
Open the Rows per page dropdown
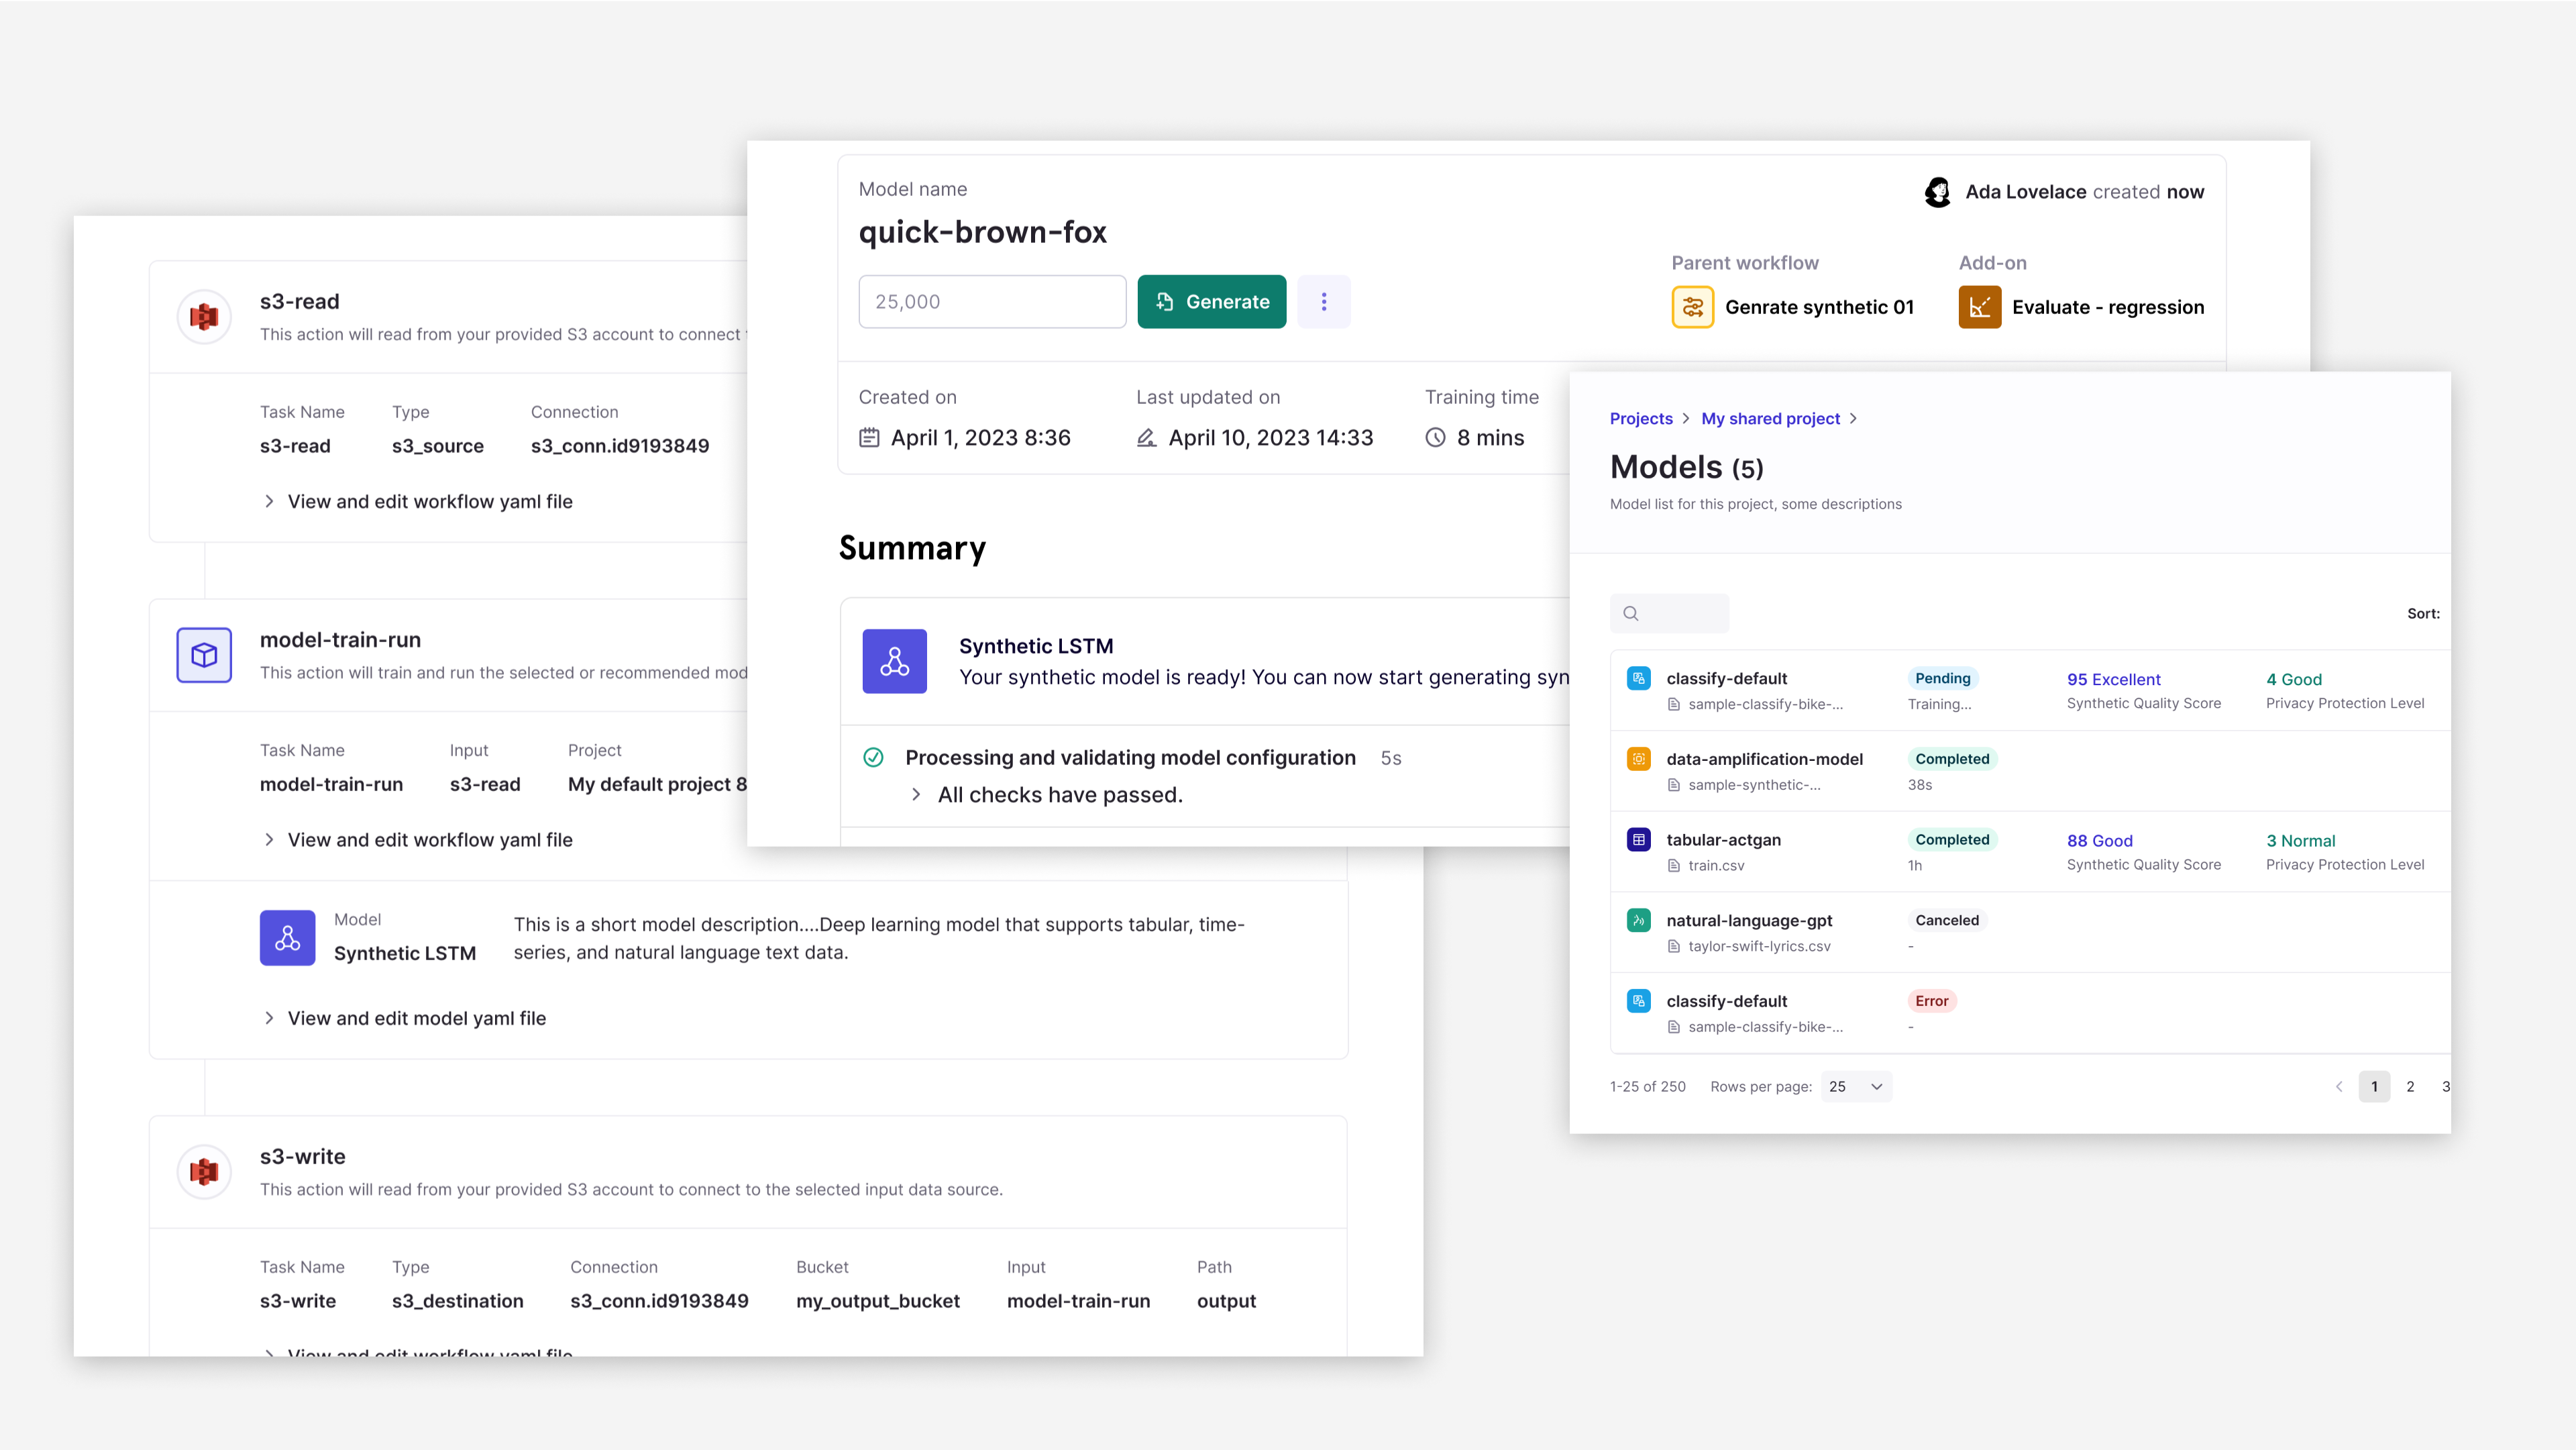[1856, 1087]
